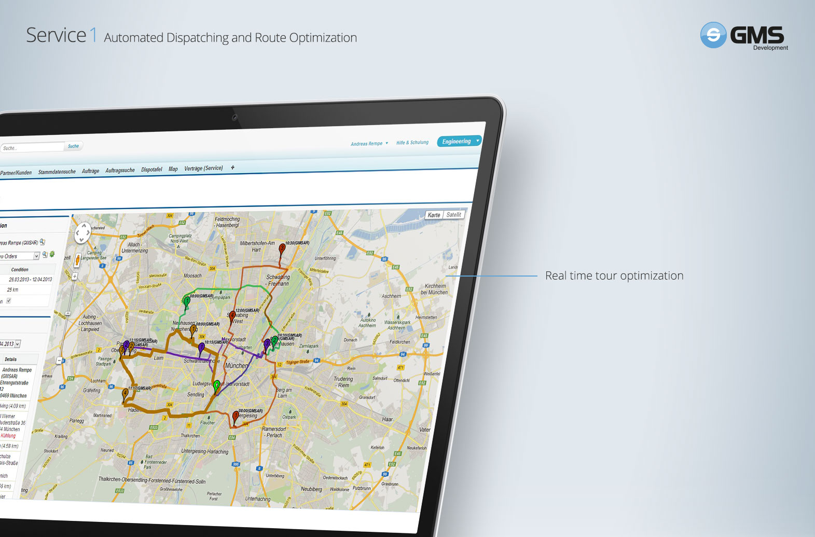The height and width of the screenshot is (537, 815).
Task: Open the Dispotafel tab
Action: (151, 170)
